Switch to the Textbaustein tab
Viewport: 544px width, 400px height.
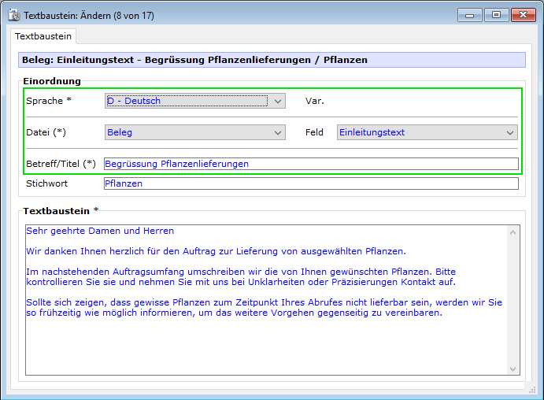pos(43,36)
